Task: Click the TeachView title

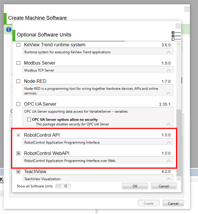Action: click(35, 171)
